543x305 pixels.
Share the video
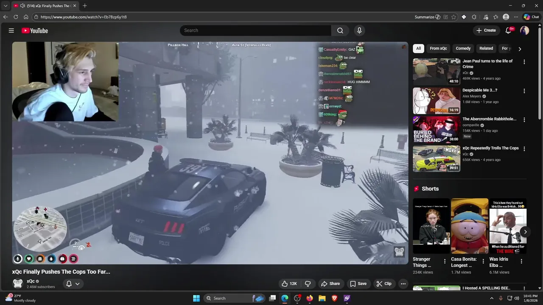[330, 284]
